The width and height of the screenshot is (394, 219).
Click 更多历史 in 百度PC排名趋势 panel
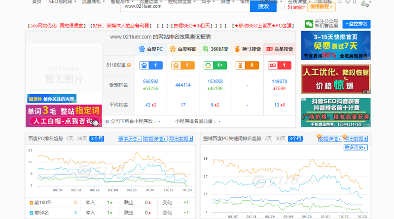coord(130,139)
